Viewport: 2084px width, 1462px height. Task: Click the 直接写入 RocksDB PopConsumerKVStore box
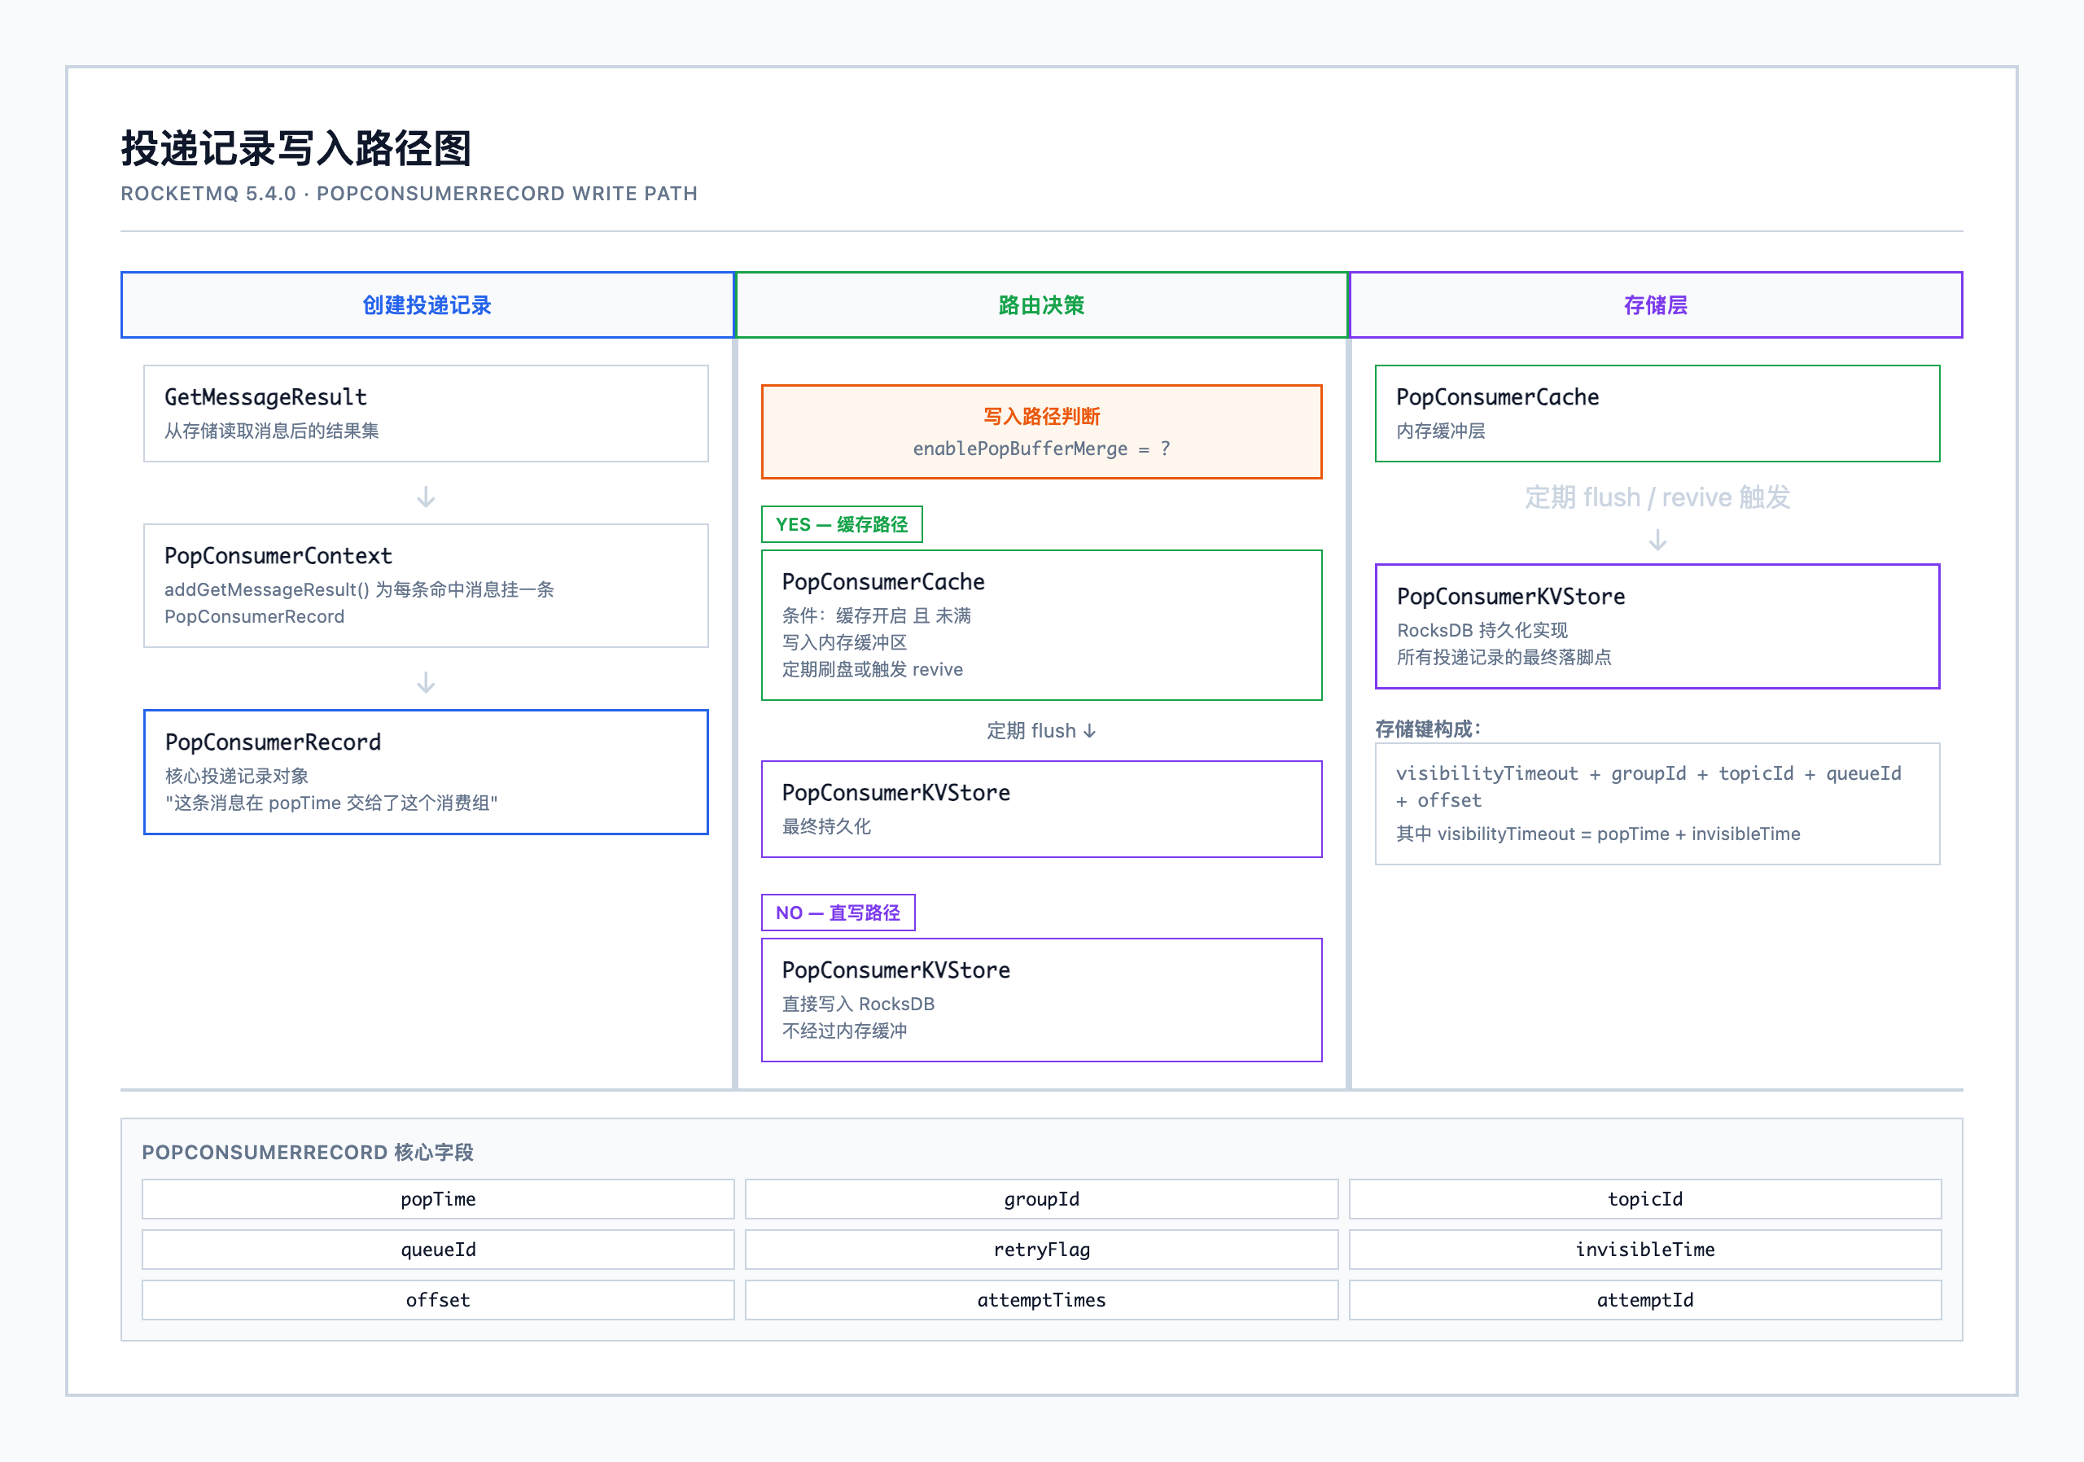pos(1041,999)
